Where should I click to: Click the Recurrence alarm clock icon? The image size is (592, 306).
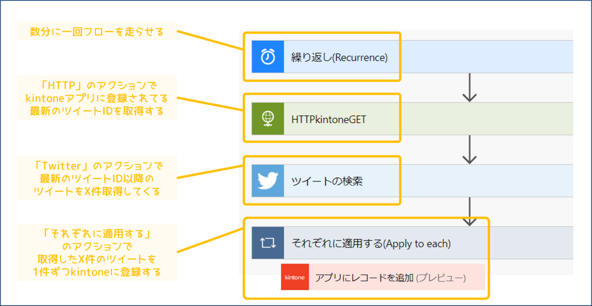point(268,57)
